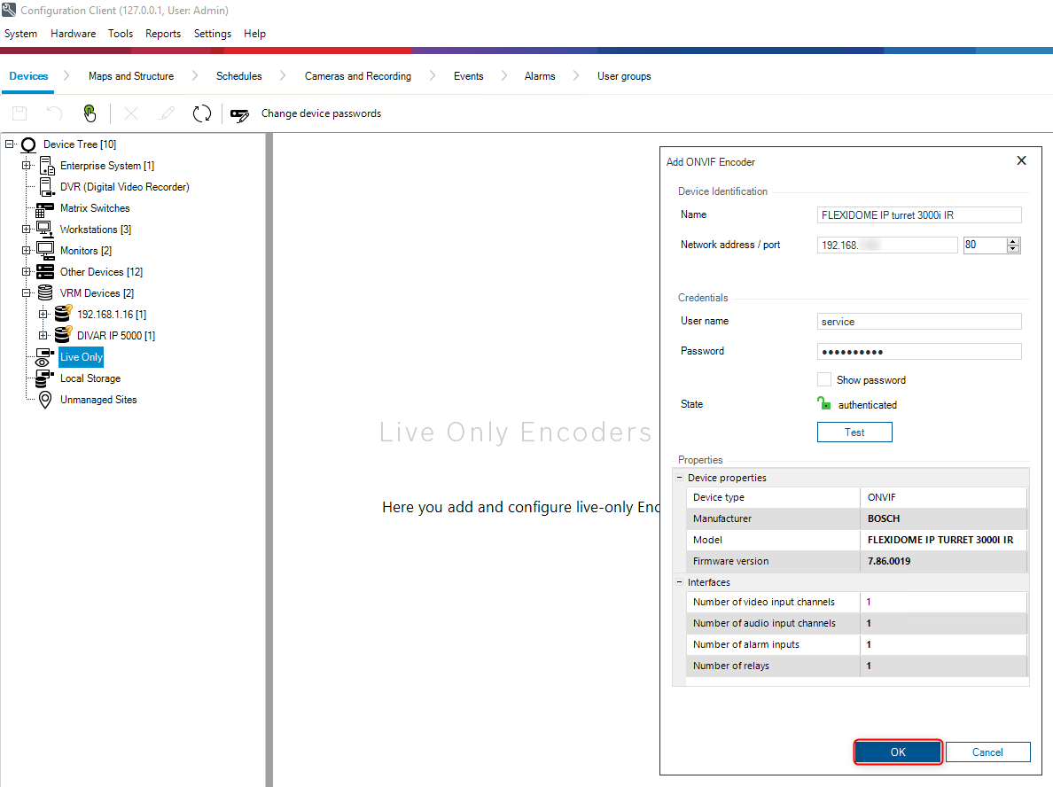The image size is (1053, 787).
Task: Collapse the Device properties section
Action: 680,478
